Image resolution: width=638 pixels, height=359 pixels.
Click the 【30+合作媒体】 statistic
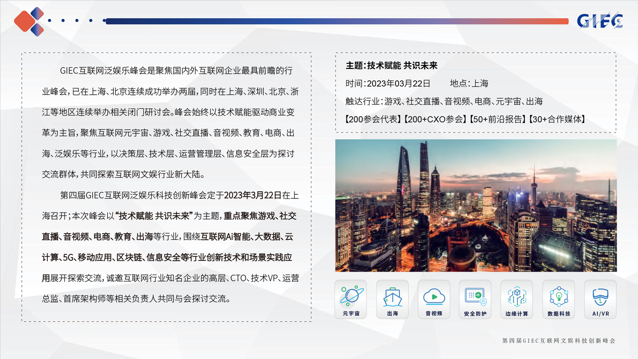tap(557, 119)
